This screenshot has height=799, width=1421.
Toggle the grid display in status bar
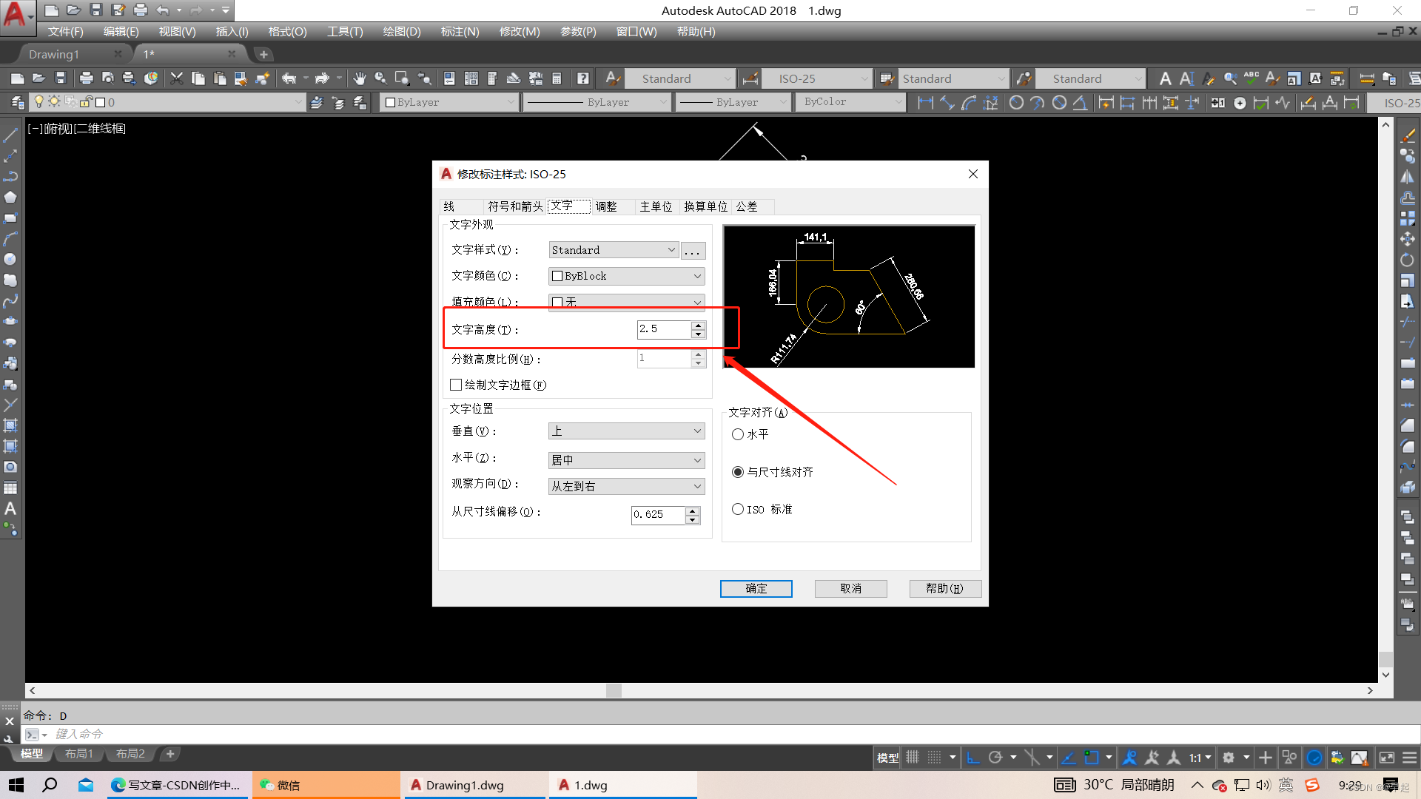pos(913,758)
